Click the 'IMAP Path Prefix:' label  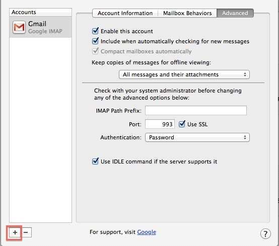click(x=119, y=111)
